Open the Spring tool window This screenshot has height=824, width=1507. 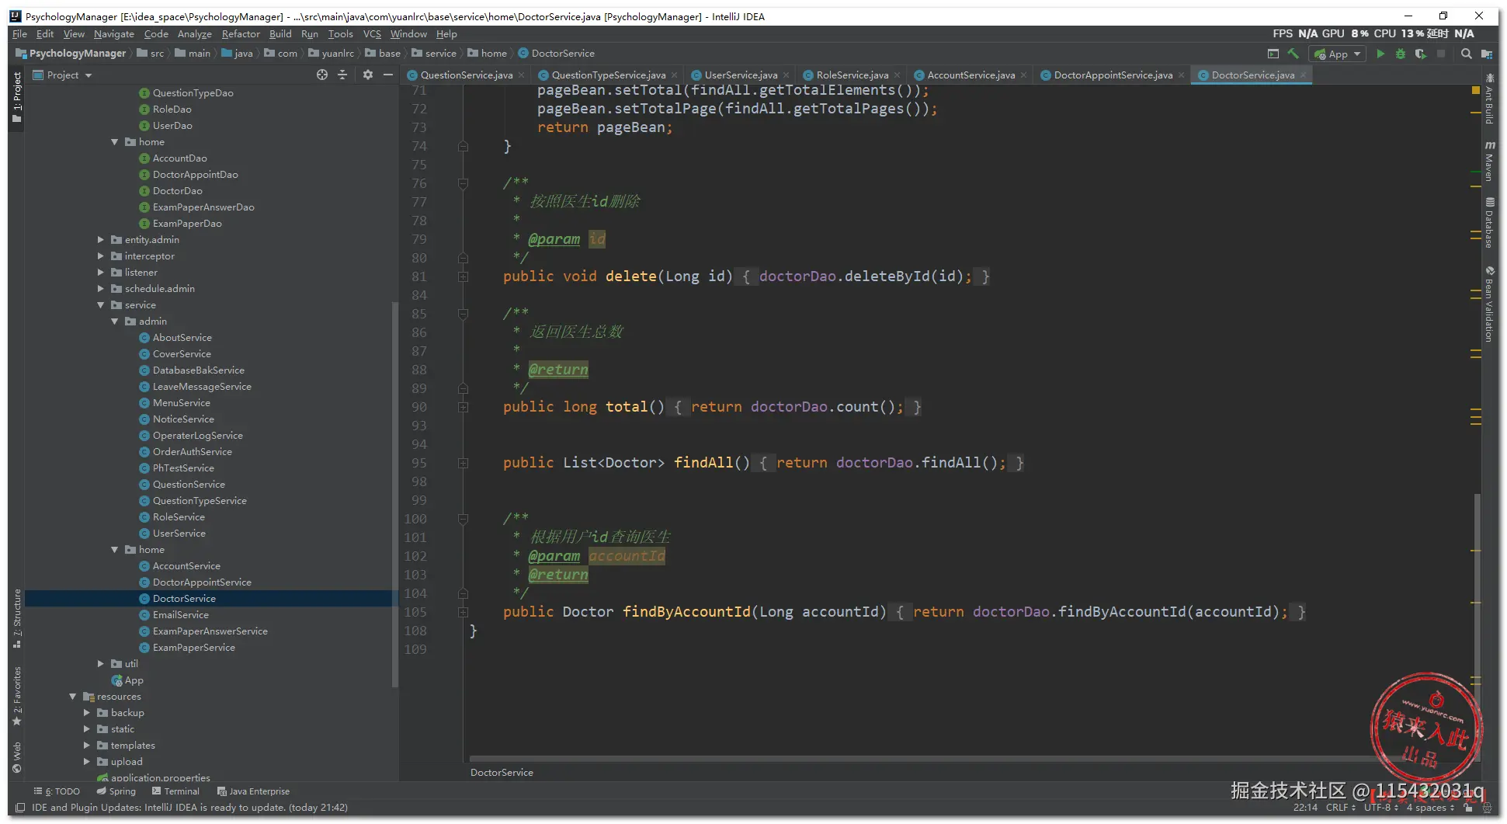click(x=116, y=791)
